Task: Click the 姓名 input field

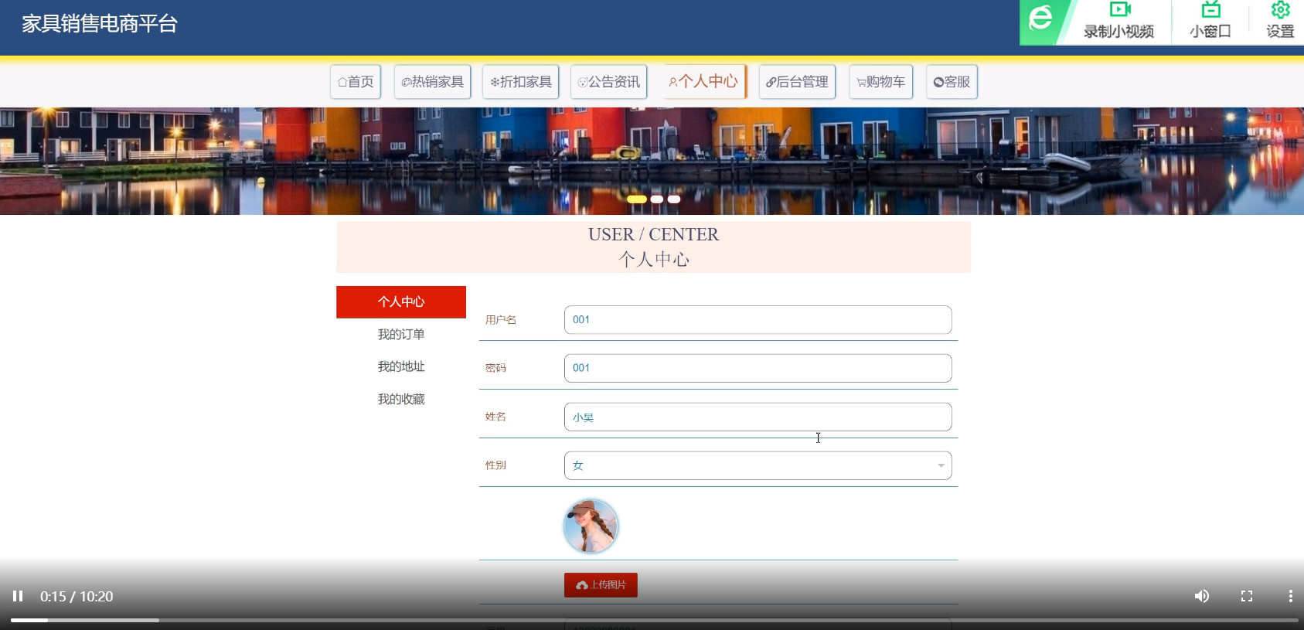Action: tap(758, 417)
